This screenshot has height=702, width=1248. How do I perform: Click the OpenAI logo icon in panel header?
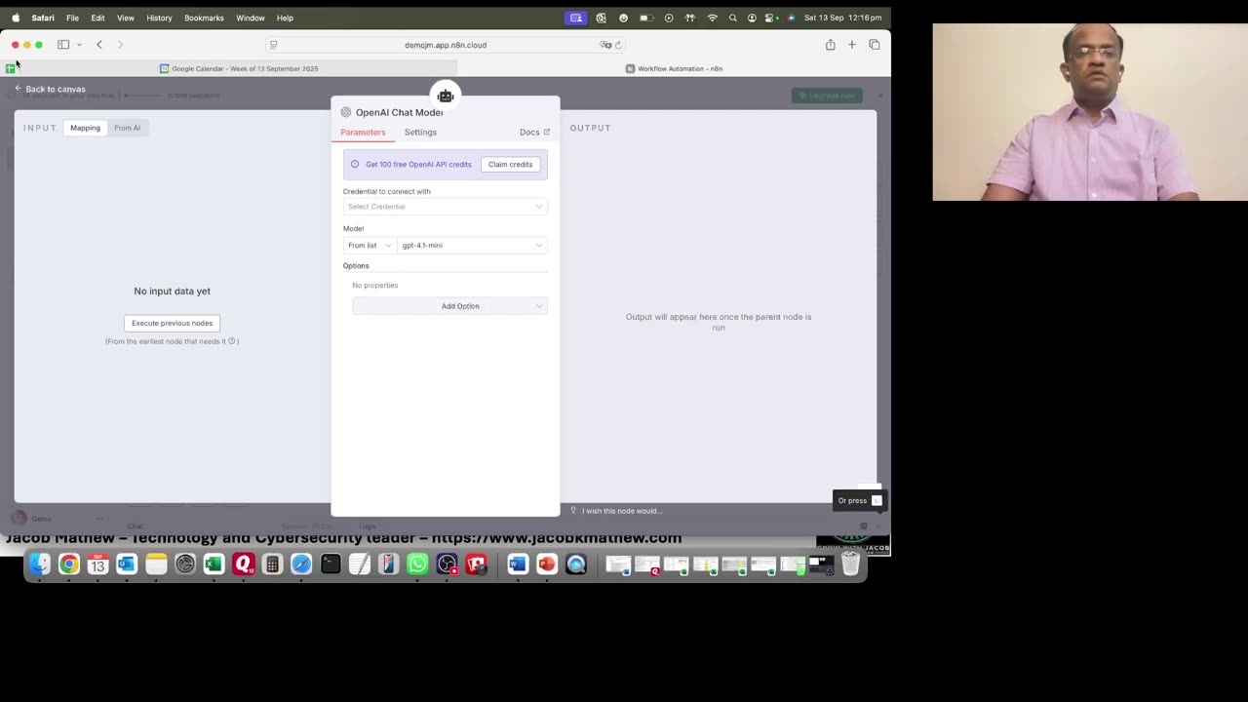pos(345,112)
